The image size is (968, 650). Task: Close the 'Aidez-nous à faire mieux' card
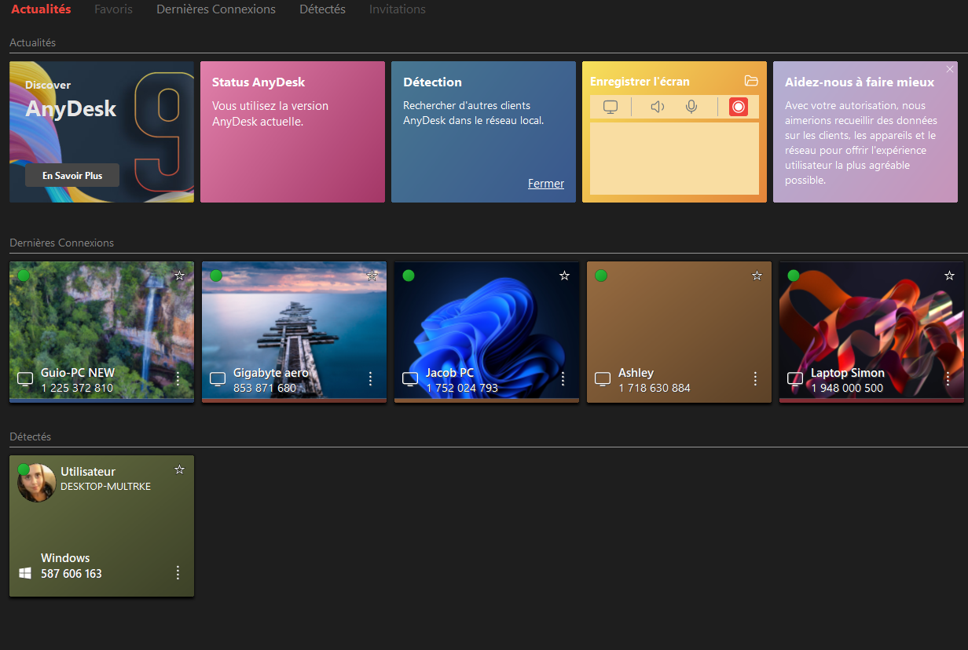pos(949,70)
